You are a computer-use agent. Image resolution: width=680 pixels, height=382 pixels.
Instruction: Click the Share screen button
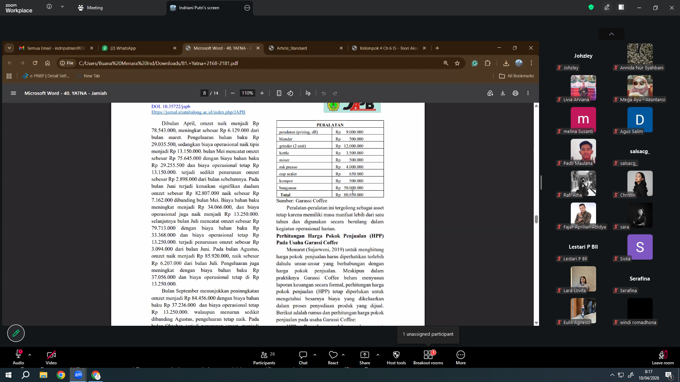(365, 357)
